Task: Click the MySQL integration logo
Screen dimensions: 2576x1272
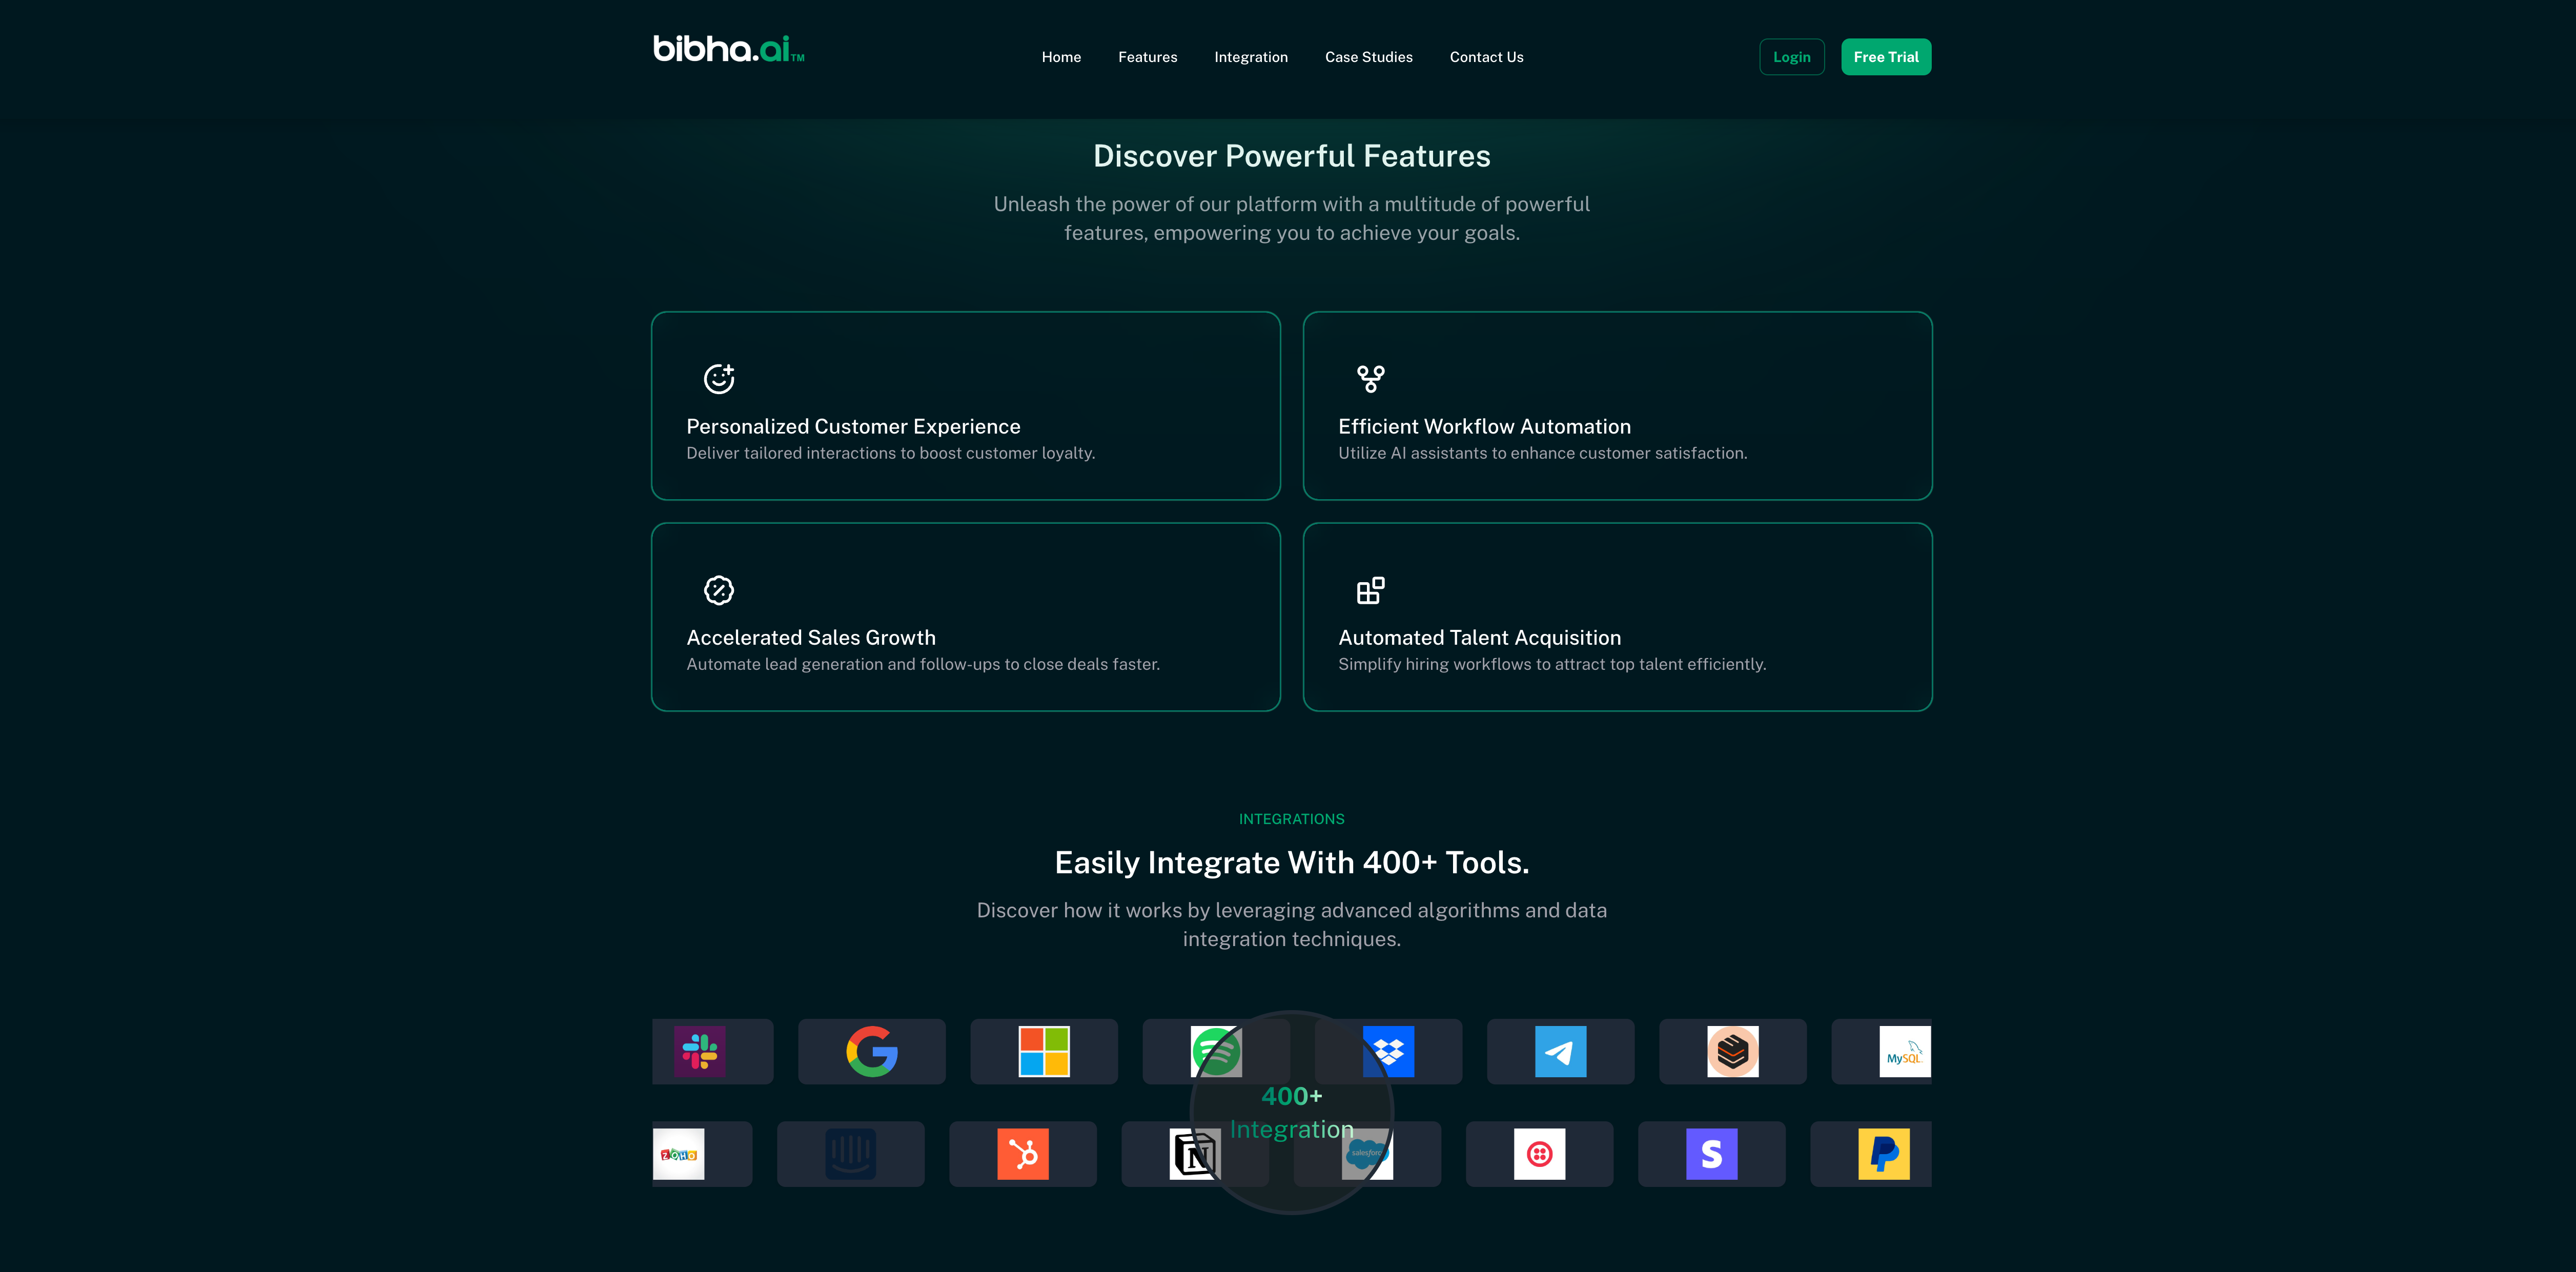Action: (x=1904, y=1051)
